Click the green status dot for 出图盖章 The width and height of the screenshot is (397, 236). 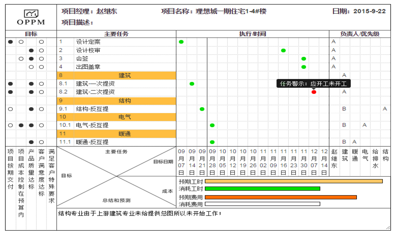point(304,67)
